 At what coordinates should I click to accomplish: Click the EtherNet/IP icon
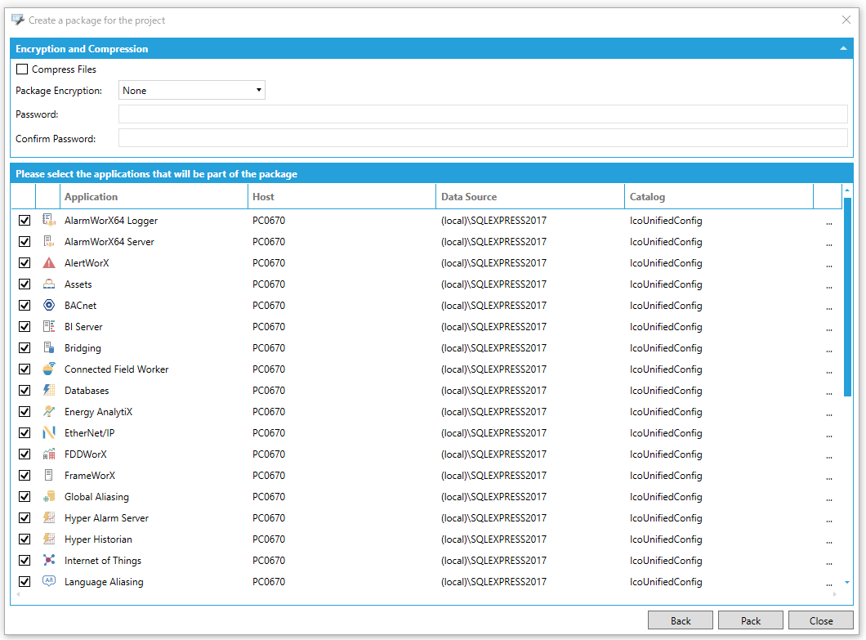point(49,432)
